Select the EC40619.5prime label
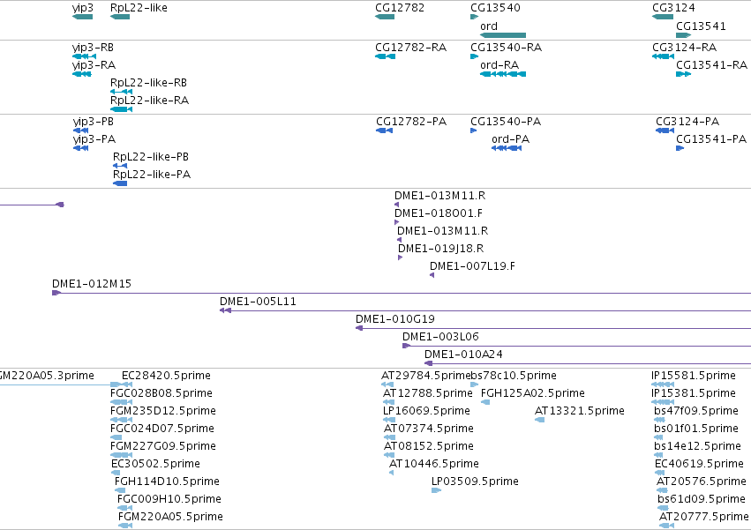 pyautogui.click(x=699, y=464)
